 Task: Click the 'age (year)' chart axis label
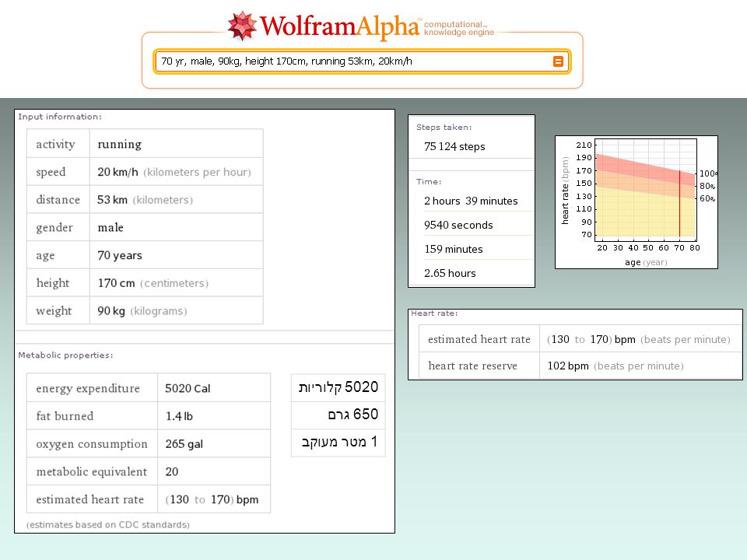[x=646, y=262]
